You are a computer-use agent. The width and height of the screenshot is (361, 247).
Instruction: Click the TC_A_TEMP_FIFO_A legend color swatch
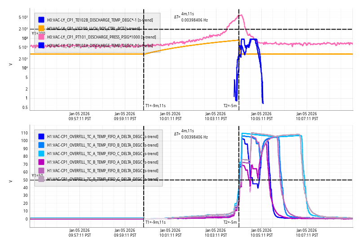41,136
